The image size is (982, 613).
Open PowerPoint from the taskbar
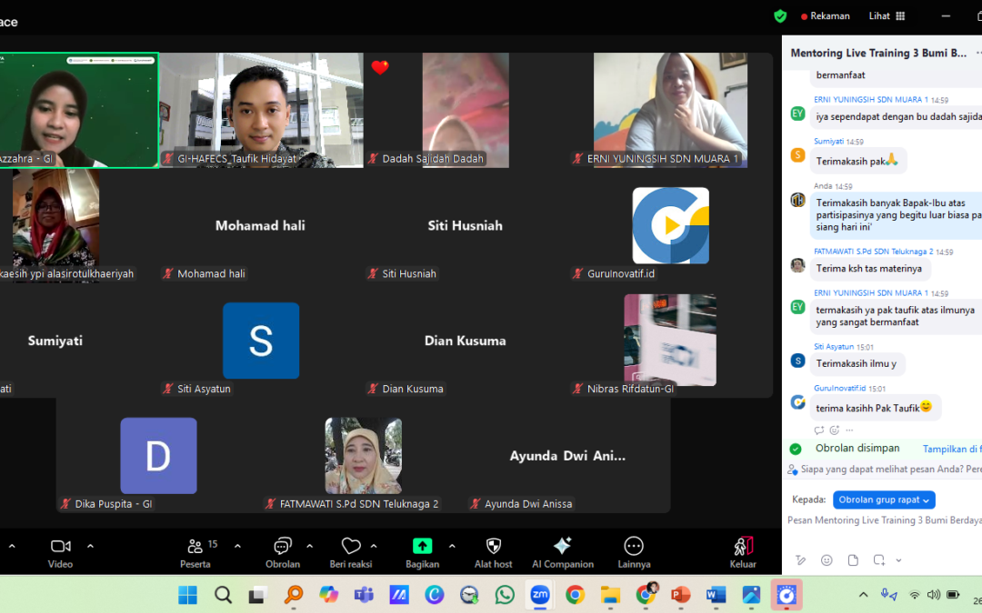[x=680, y=595]
